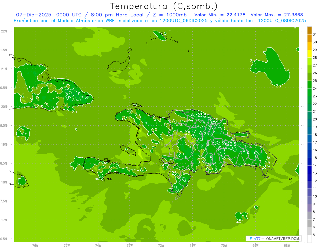Click the legend swatch between 25 and 26

(309, 77)
